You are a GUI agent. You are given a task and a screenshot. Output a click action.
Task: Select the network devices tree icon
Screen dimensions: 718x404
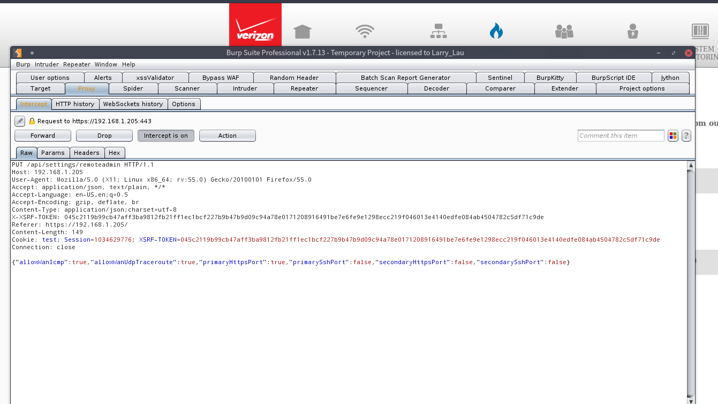coord(439,32)
